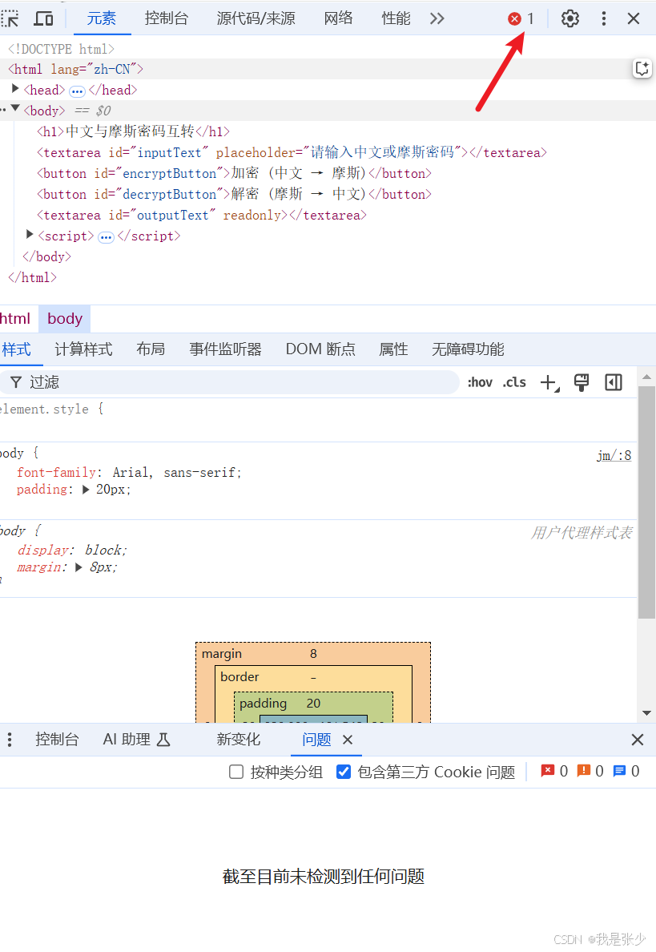This screenshot has height=952, width=656.
Task: Click the red error count badge
Action: pyautogui.click(x=521, y=18)
